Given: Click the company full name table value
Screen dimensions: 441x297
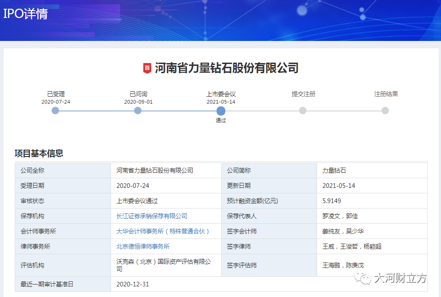Looking at the screenshot, I should pyautogui.click(x=155, y=170).
